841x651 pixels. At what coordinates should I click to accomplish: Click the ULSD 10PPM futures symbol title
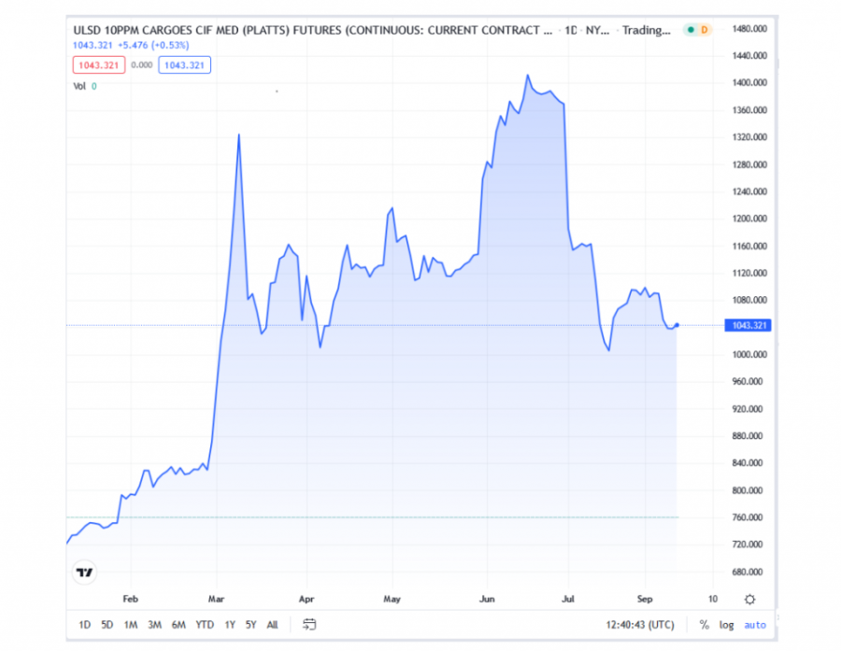pyautogui.click(x=312, y=30)
